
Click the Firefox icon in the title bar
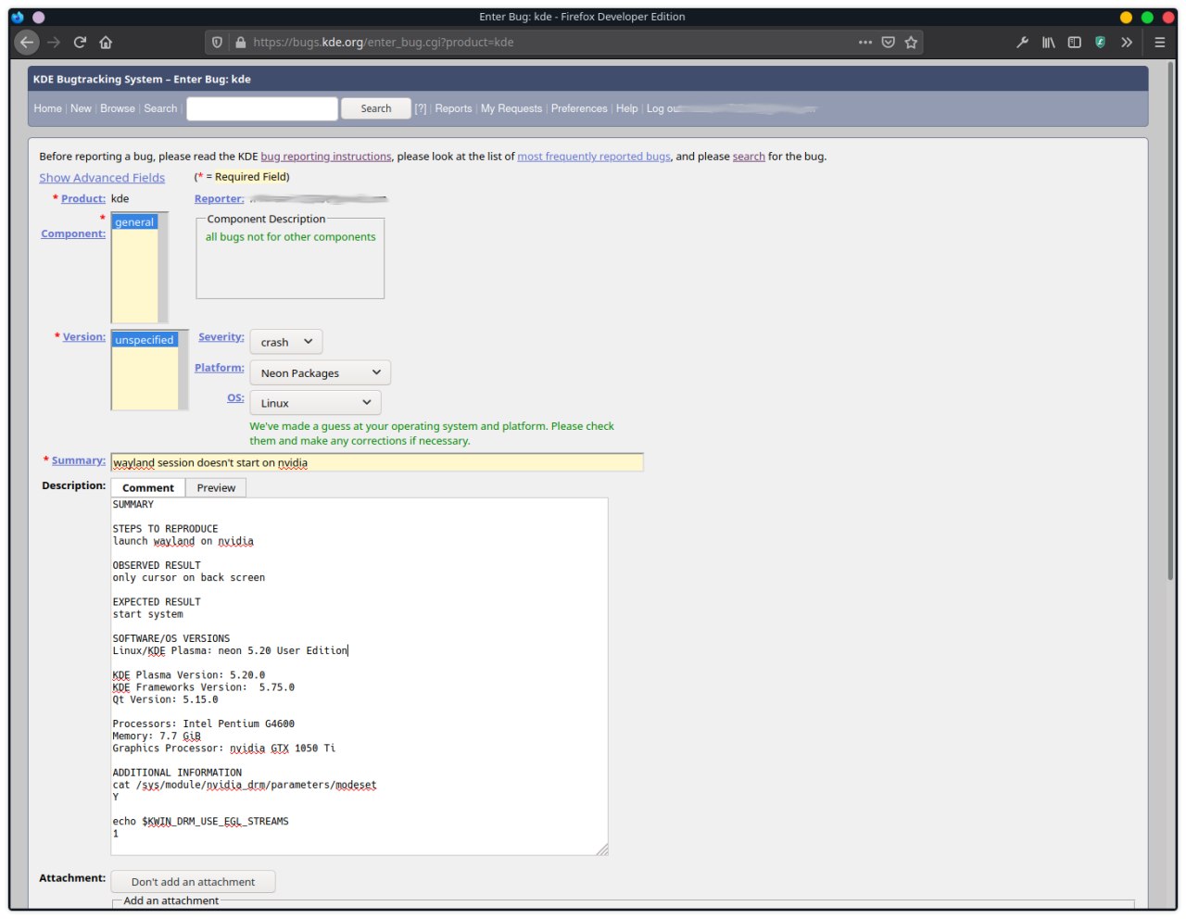pos(18,17)
